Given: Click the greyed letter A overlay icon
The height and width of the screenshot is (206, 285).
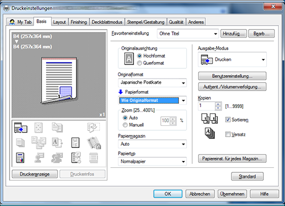Looking at the screenshot, I should tap(57, 143).
